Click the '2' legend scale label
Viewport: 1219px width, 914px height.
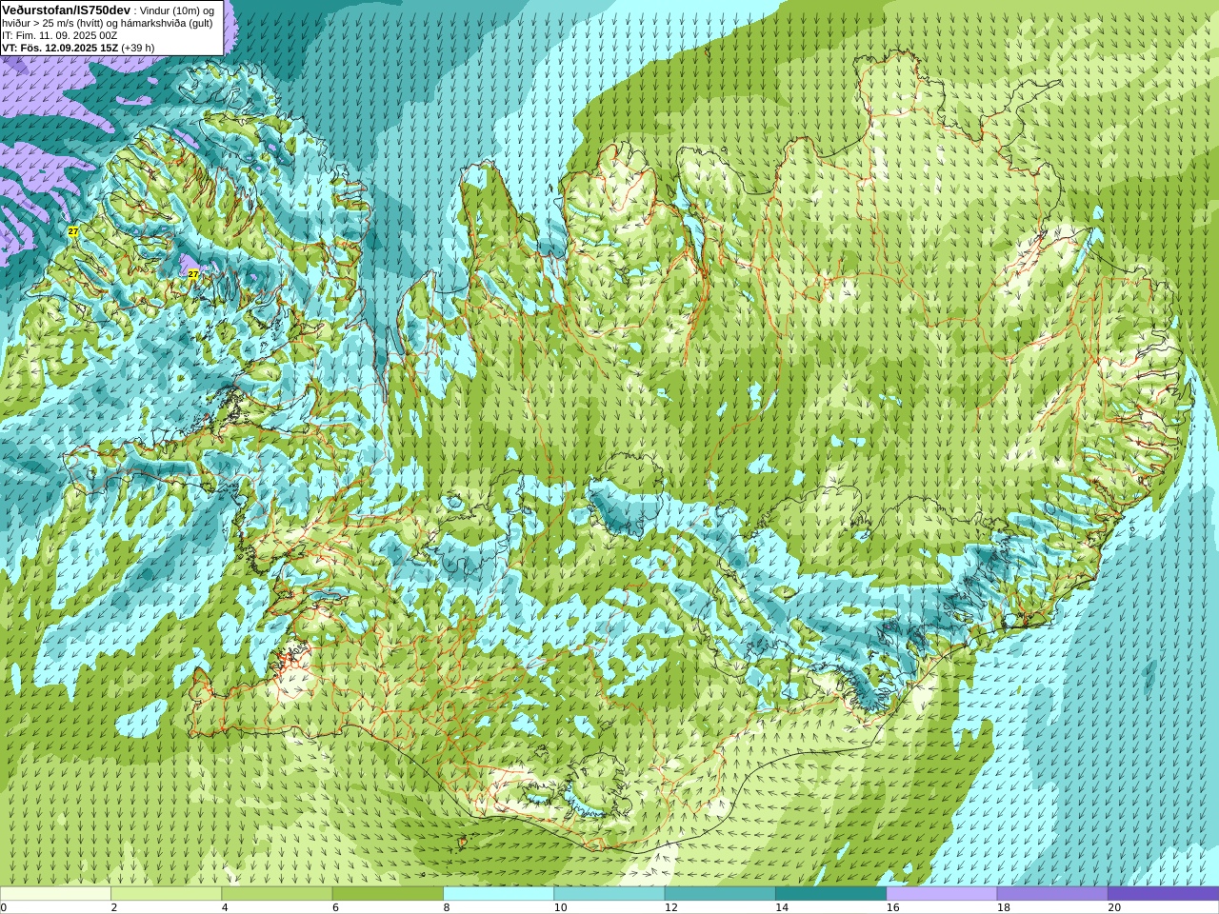114,908
